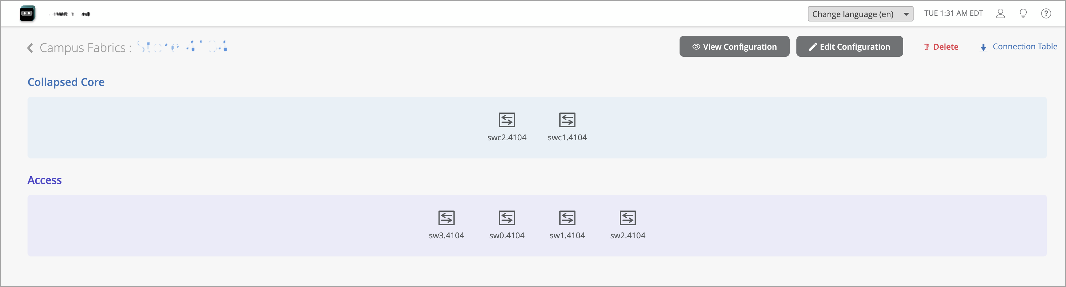Click the sw3.4104 access switch icon
Image resolution: width=1066 pixels, height=287 pixels.
pyautogui.click(x=446, y=218)
